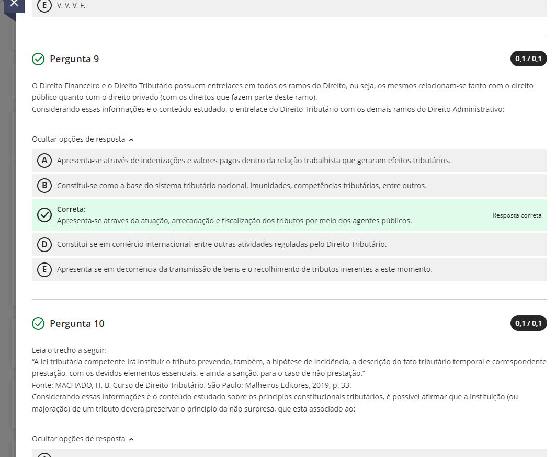The image size is (556, 457).
Task: Click answer row about indenizações e valores pagos
Action: pyautogui.click(x=253, y=161)
